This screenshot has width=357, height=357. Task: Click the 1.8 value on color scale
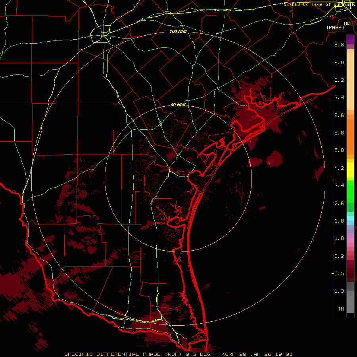click(339, 221)
